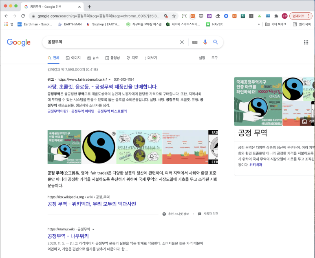The width and height of the screenshot is (315, 258).
Task: Reload the current page
Action: tap(23, 16)
